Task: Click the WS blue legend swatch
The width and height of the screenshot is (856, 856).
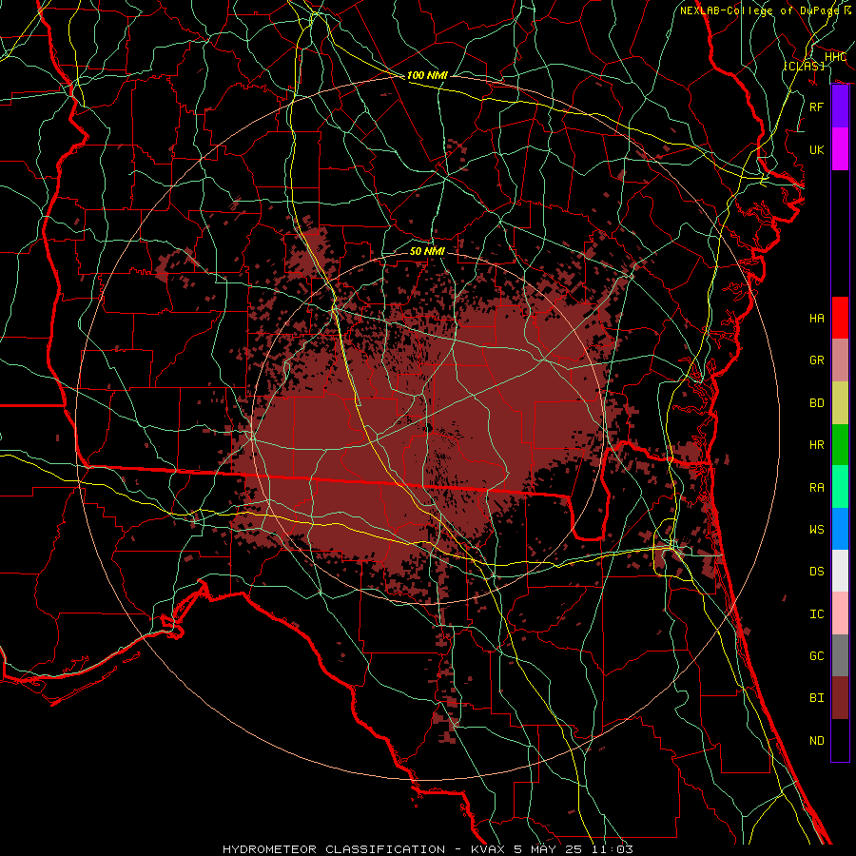Action: click(x=840, y=529)
